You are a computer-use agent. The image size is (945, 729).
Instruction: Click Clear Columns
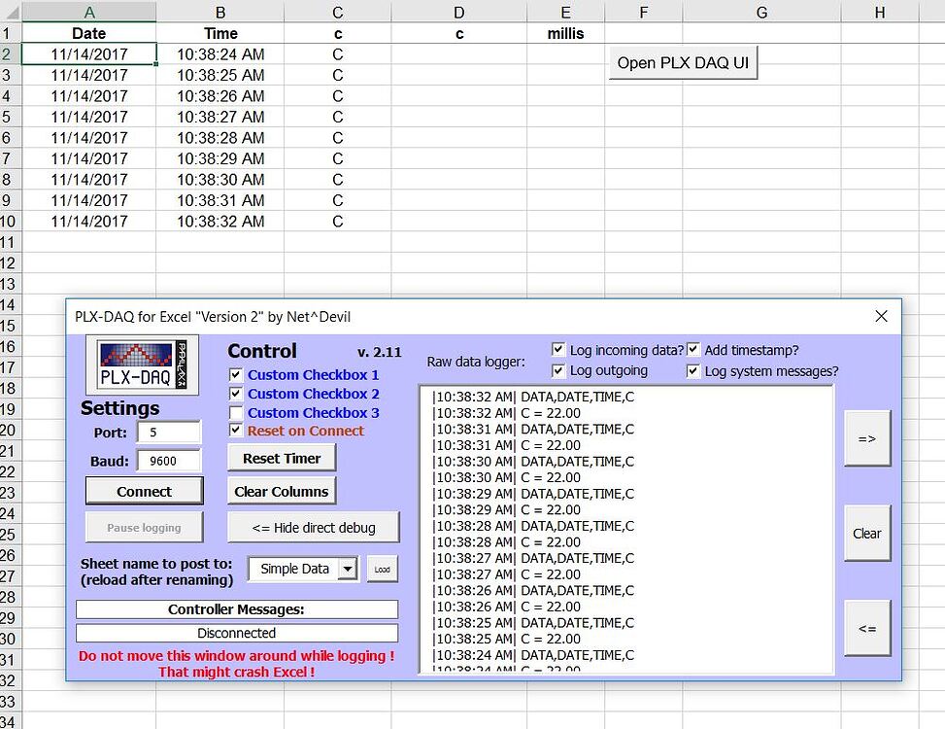click(282, 491)
